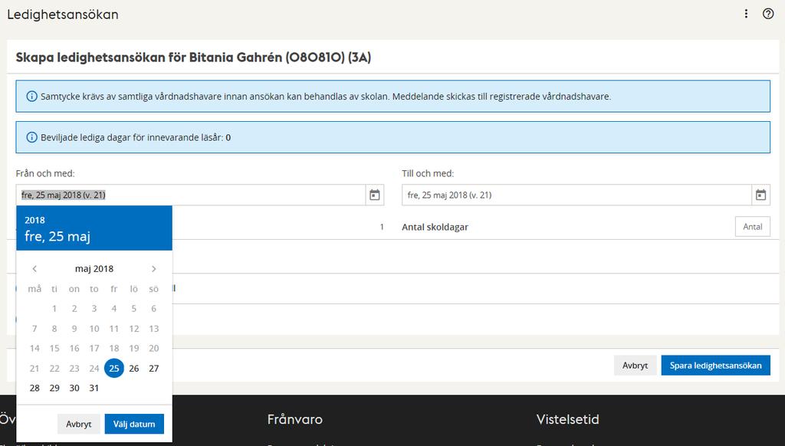785x446 pixels.
Task: Click the Till och med date field
Action: 576,195
